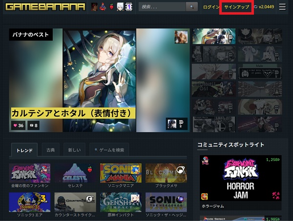The height and width of the screenshot is (221, 293).
Task: Open the Genshin Impact game tile
Action: click(121, 202)
